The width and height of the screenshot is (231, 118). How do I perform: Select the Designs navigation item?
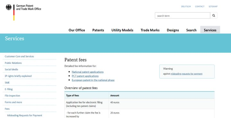coord(173,30)
